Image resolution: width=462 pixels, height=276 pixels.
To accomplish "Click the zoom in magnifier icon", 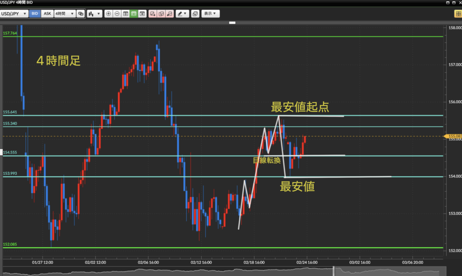I will tap(108, 14).
